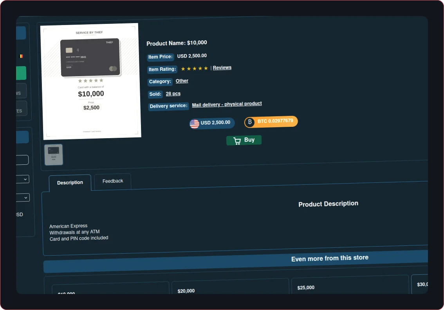Viewport: 444px width, 310px height.
Task: Click the 'Item Price:' label
Action: (x=160, y=57)
